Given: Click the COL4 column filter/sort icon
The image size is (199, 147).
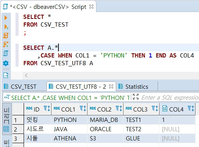Looking at the screenshot, I should [191, 108].
